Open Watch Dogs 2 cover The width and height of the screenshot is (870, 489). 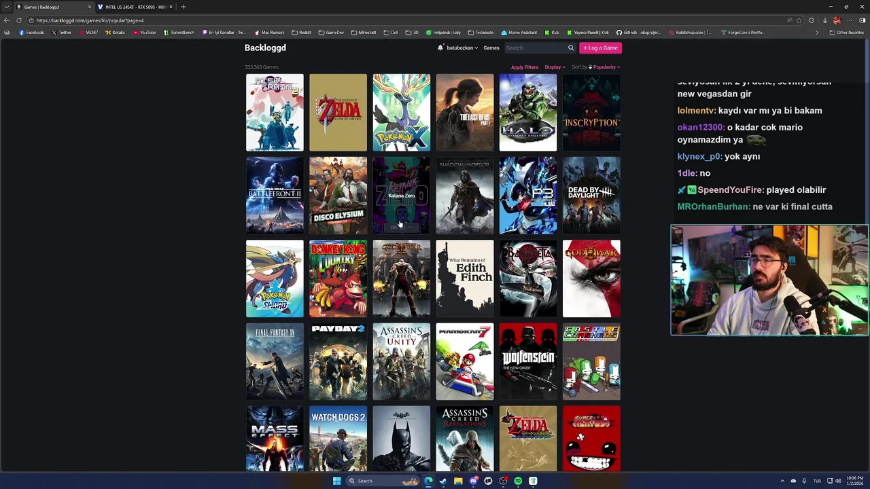click(x=338, y=439)
